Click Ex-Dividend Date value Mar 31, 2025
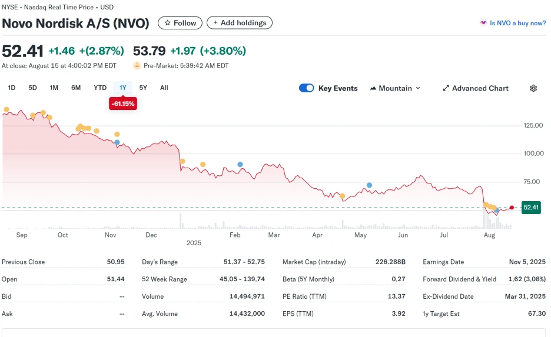 (525, 296)
